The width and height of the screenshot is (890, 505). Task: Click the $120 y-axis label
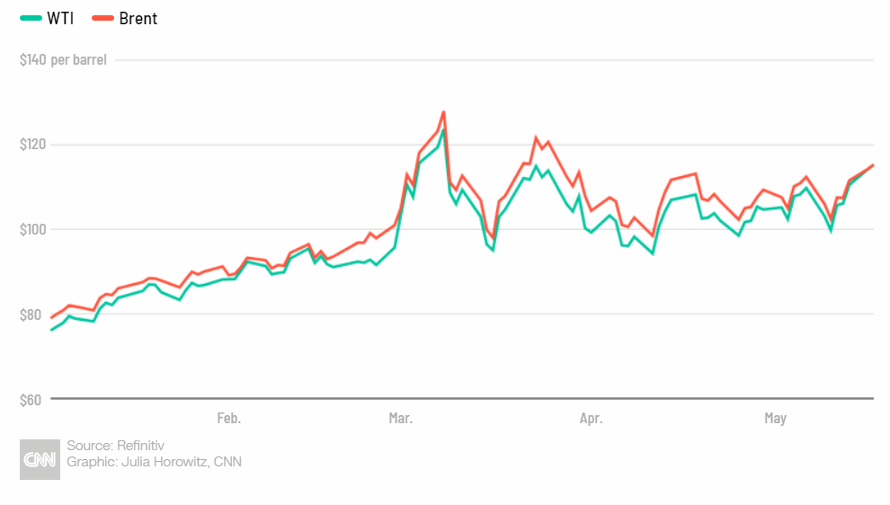[x=32, y=145]
